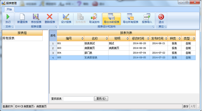Click row number 3 in the 序号 column

point(53,53)
